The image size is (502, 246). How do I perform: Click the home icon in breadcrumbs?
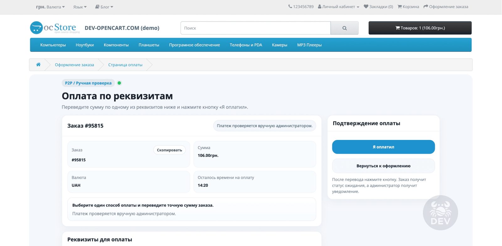[38, 65]
